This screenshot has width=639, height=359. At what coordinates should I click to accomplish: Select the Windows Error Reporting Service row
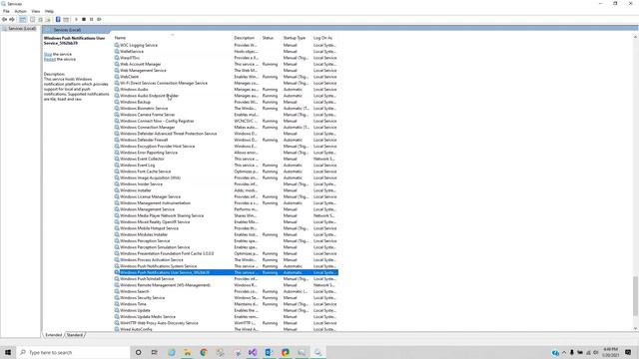pos(227,153)
